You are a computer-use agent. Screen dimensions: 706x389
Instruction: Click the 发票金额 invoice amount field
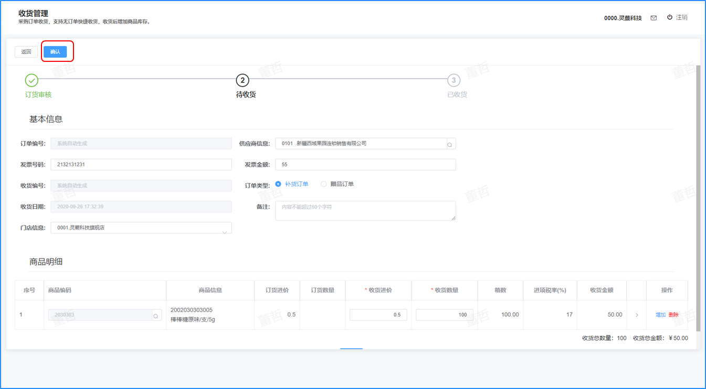point(365,165)
